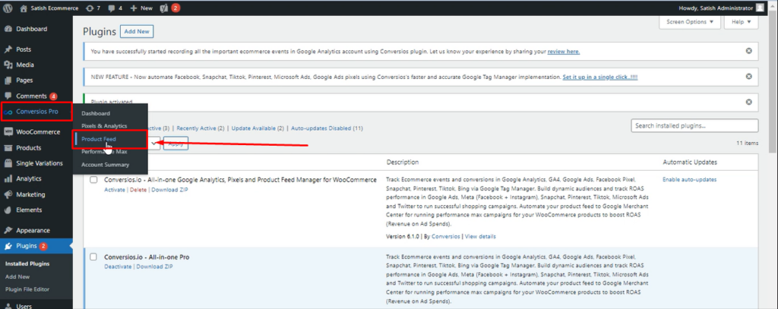Deactivate Conversios.io All-in-one Pro plugin
This screenshot has height=309, width=778.
(x=118, y=266)
